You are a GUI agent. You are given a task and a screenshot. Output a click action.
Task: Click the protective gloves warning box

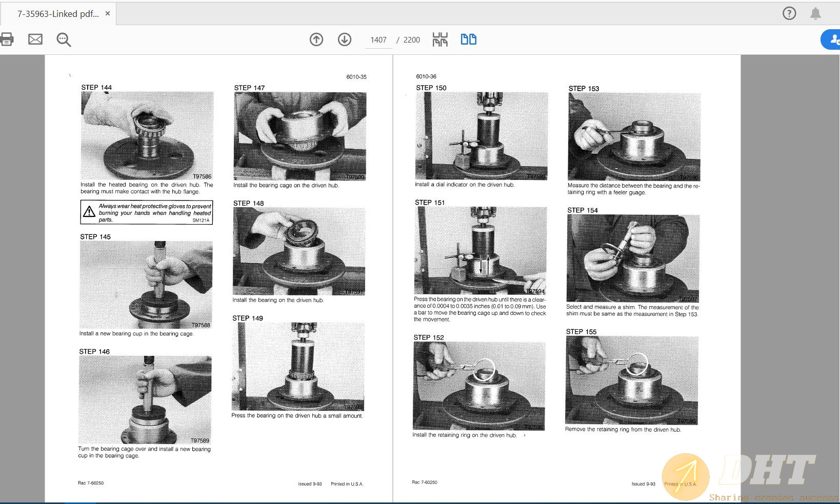click(147, 212)
